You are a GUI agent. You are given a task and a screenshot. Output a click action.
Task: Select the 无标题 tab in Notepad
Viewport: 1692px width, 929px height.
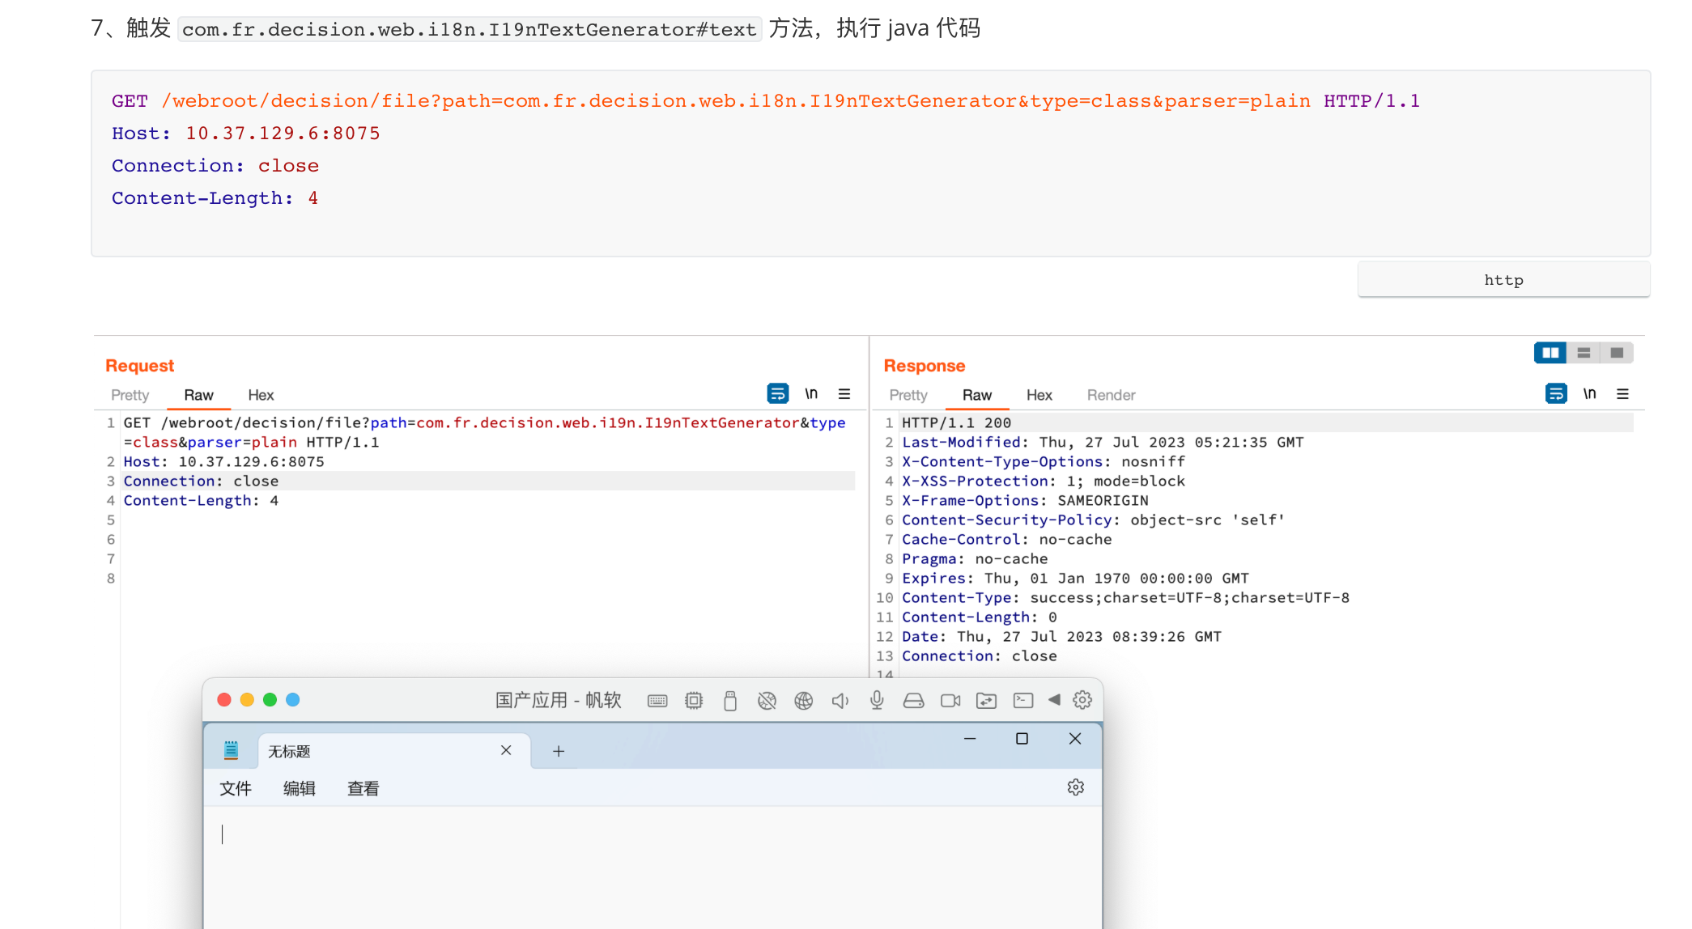tap(393, 751)
